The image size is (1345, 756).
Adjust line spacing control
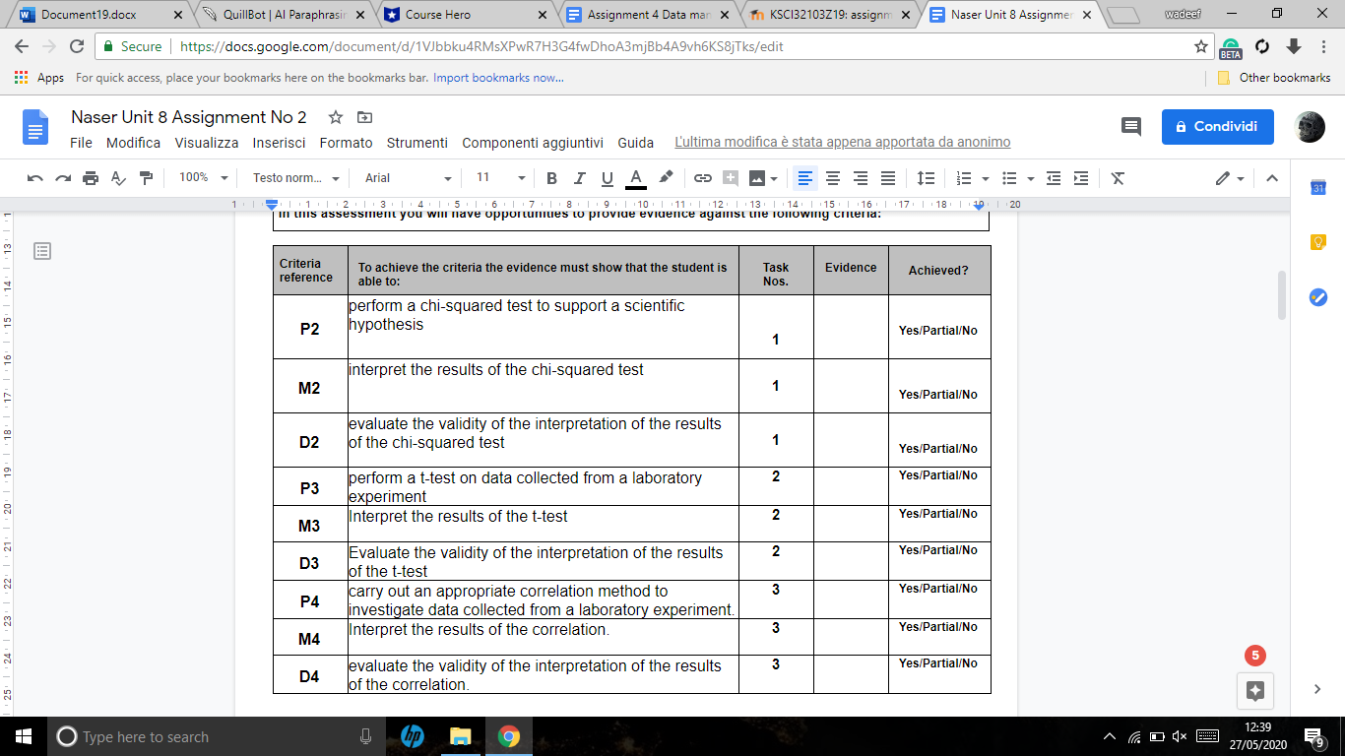[925, 178]
